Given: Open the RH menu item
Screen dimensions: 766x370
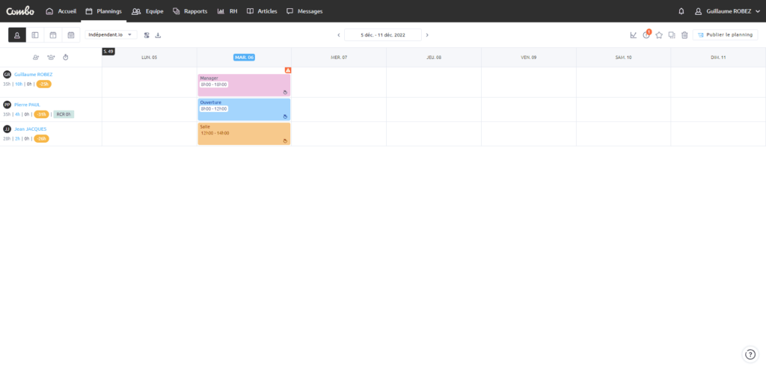Looking at the screenshot, I should (x=227, y=11).
